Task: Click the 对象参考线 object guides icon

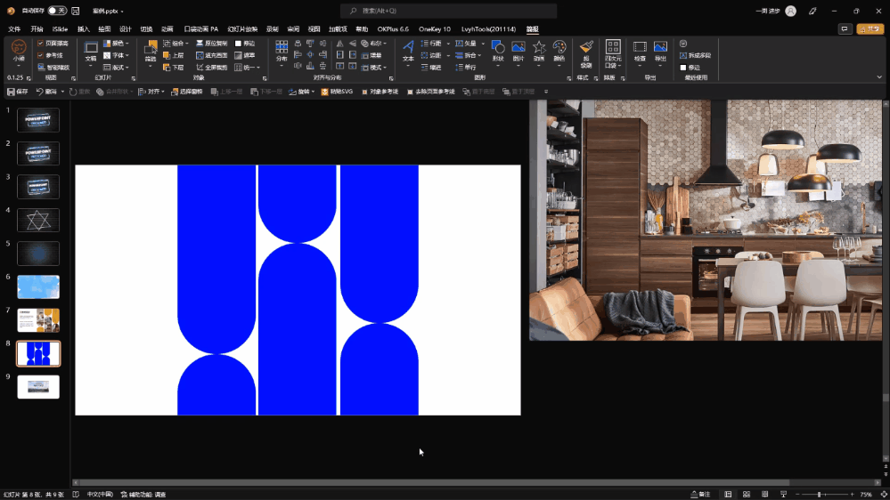Action: (x=364, y=92)
